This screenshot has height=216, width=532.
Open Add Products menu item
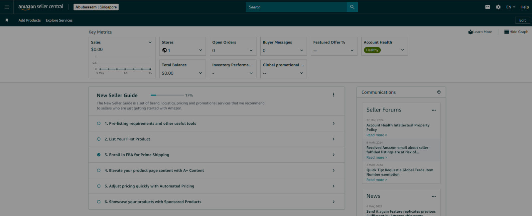(x=30, y=20)
